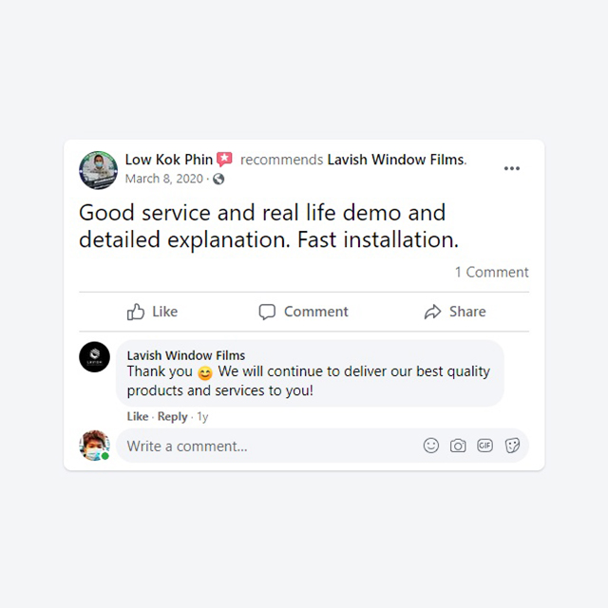Open the Lavish Window Films page link in header
608x608 pixels.
[395, 160]
